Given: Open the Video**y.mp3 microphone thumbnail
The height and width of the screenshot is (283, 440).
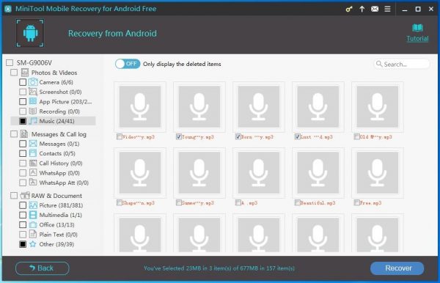Looking at the screenshot, I should point(140,106).
